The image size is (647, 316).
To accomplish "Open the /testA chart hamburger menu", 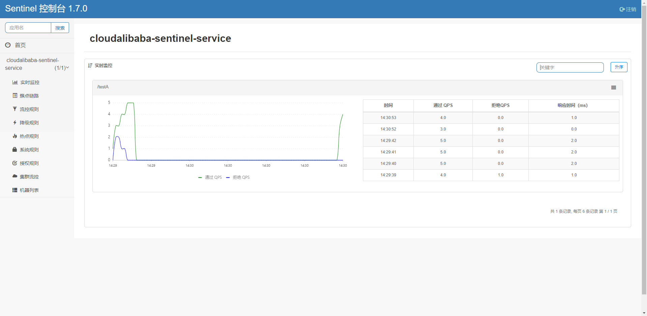I will (614, 88).
